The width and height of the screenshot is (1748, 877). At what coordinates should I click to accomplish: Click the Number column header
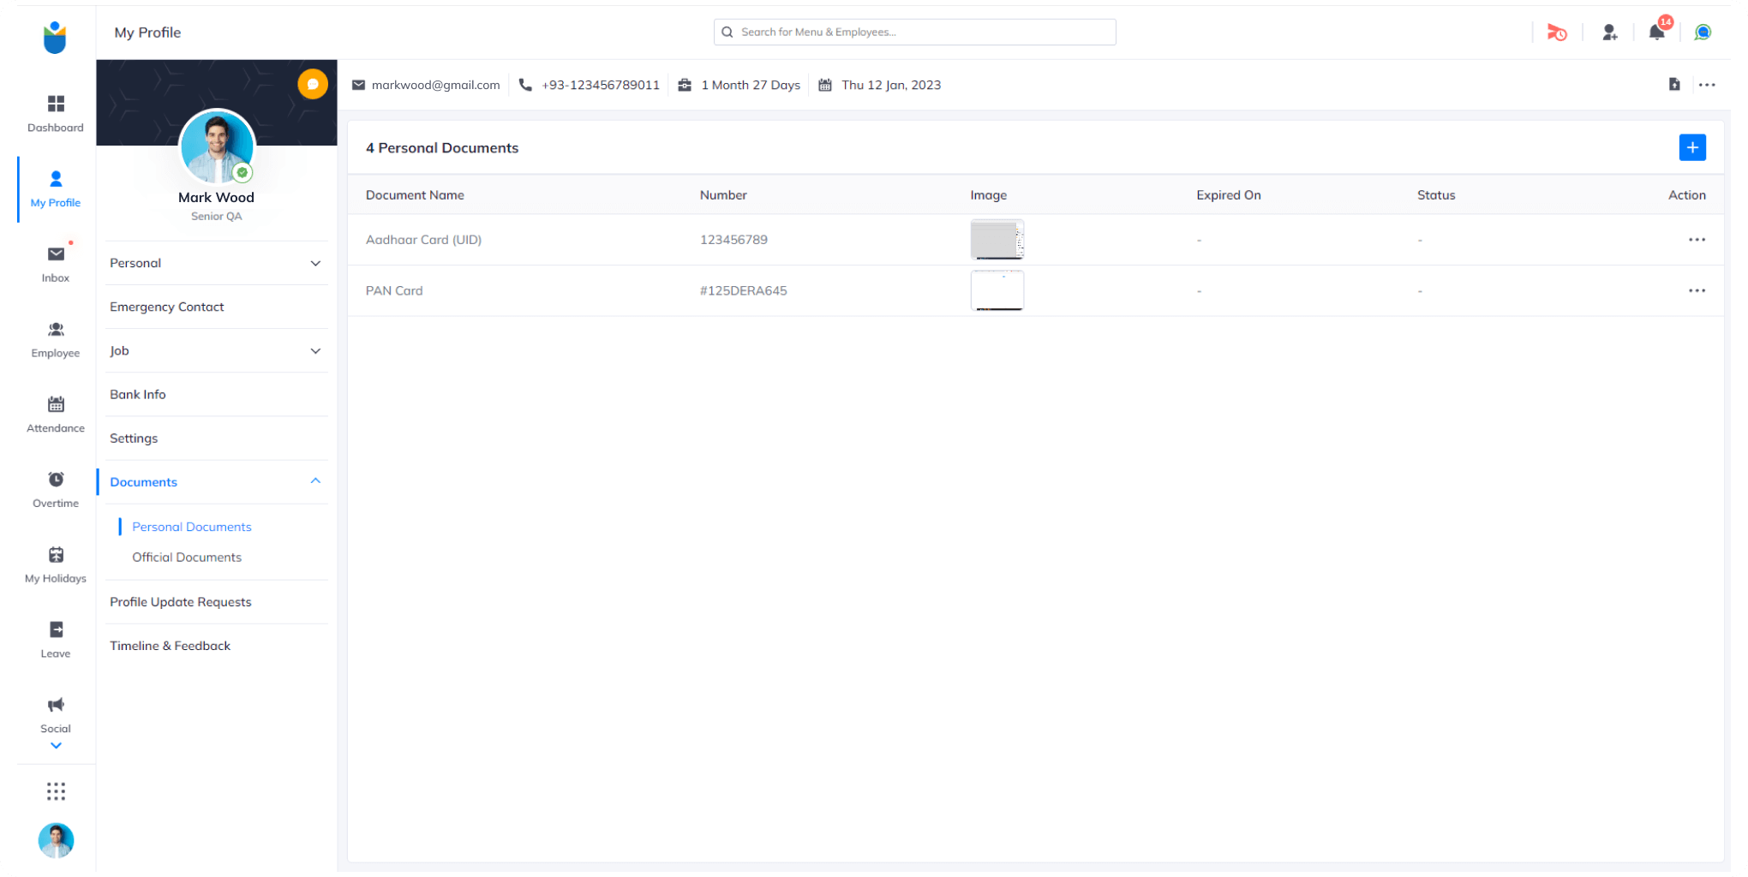723,194
